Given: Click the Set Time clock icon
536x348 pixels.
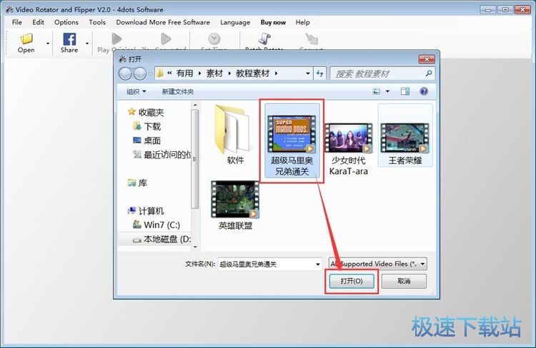Looking at the screenshot, I should 214,39.
